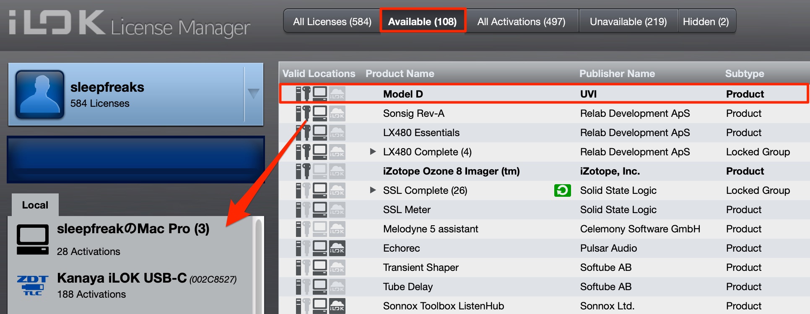Click the iLok cloud icon in Model D row
The height and width of the screenshot is (314, 810).
pyautogui.click(x=337, y=94)
